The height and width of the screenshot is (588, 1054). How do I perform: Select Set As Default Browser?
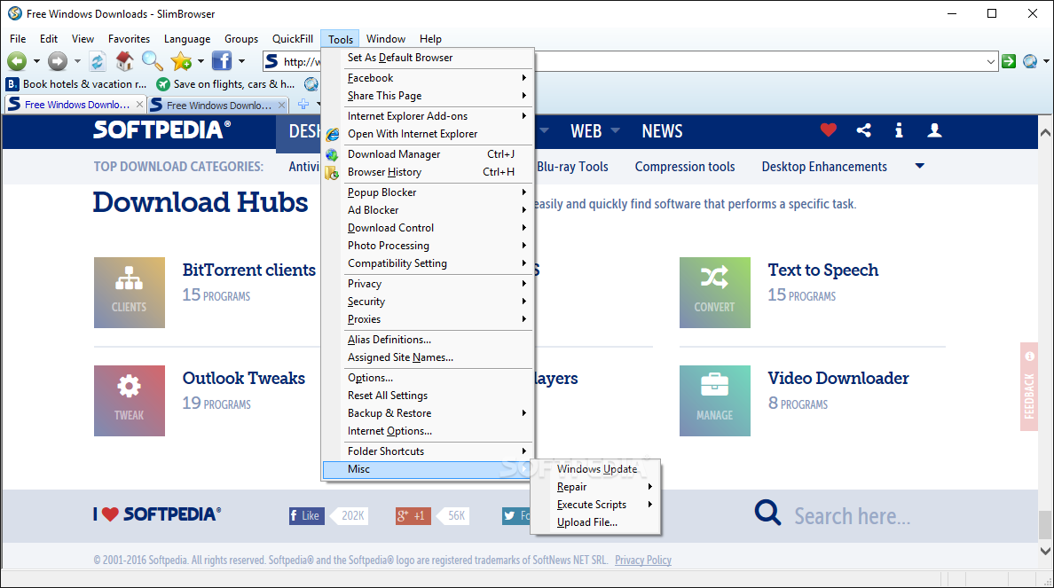428,58
